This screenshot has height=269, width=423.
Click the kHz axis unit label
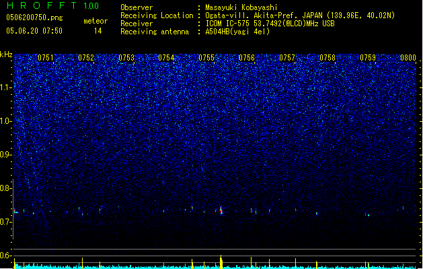click(x=6, y=54)
